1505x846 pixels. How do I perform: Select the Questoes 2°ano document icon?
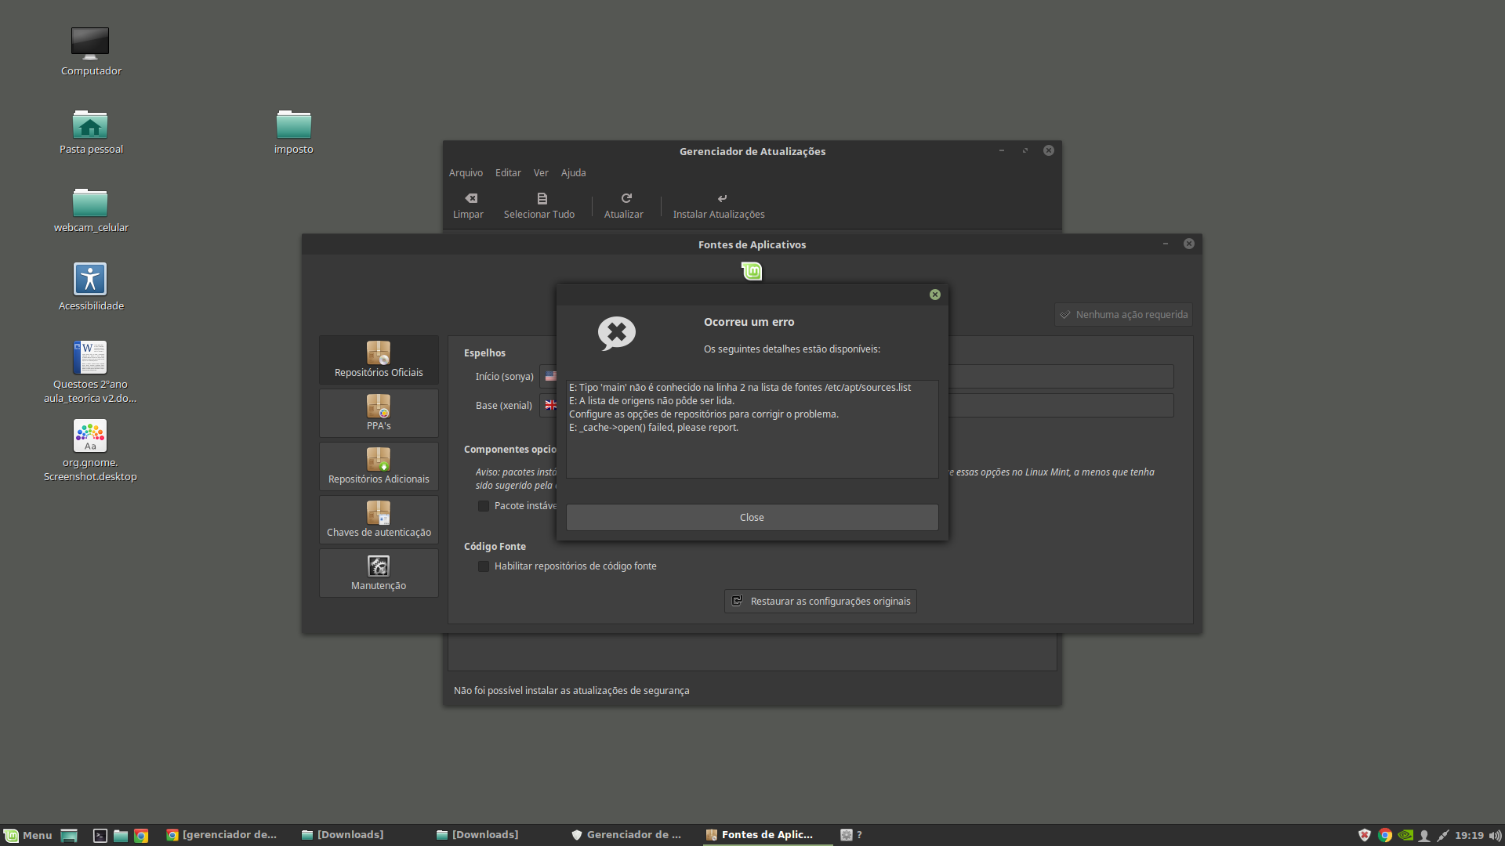90,371
